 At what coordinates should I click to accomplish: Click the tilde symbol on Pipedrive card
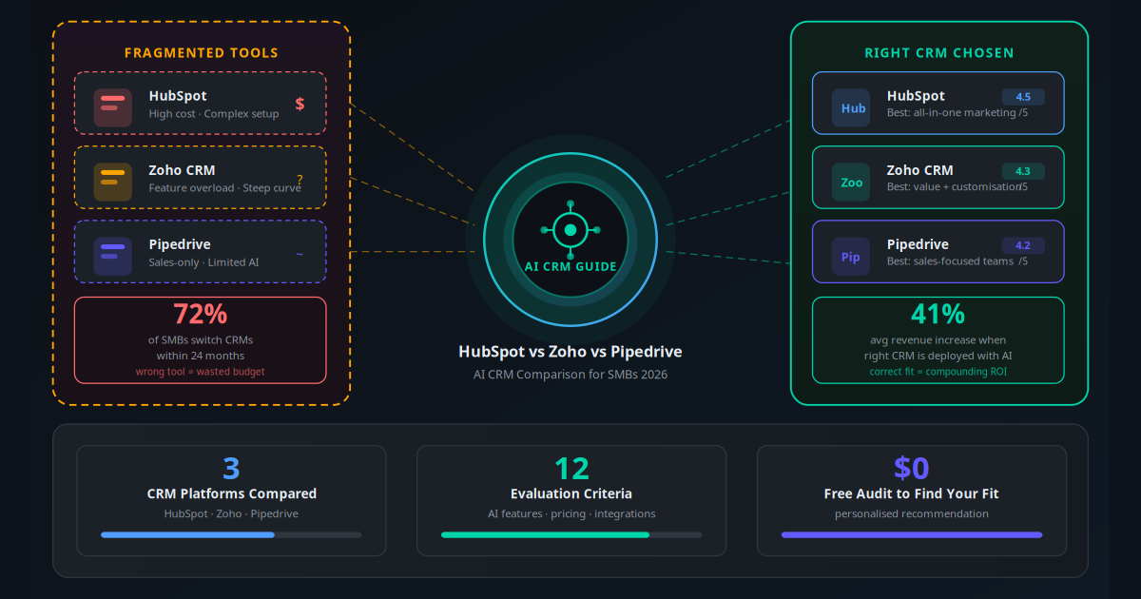click(x=300, y=254)
